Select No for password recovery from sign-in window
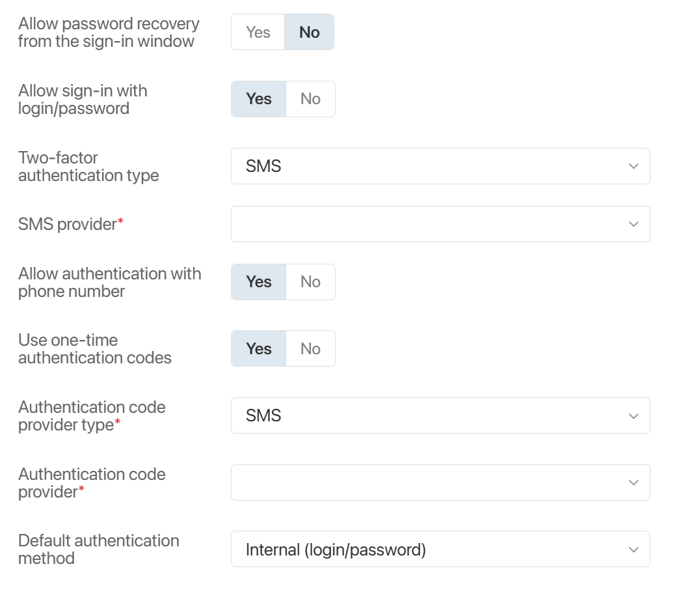The width and height of the screenshot is (681, 603). 309,33
